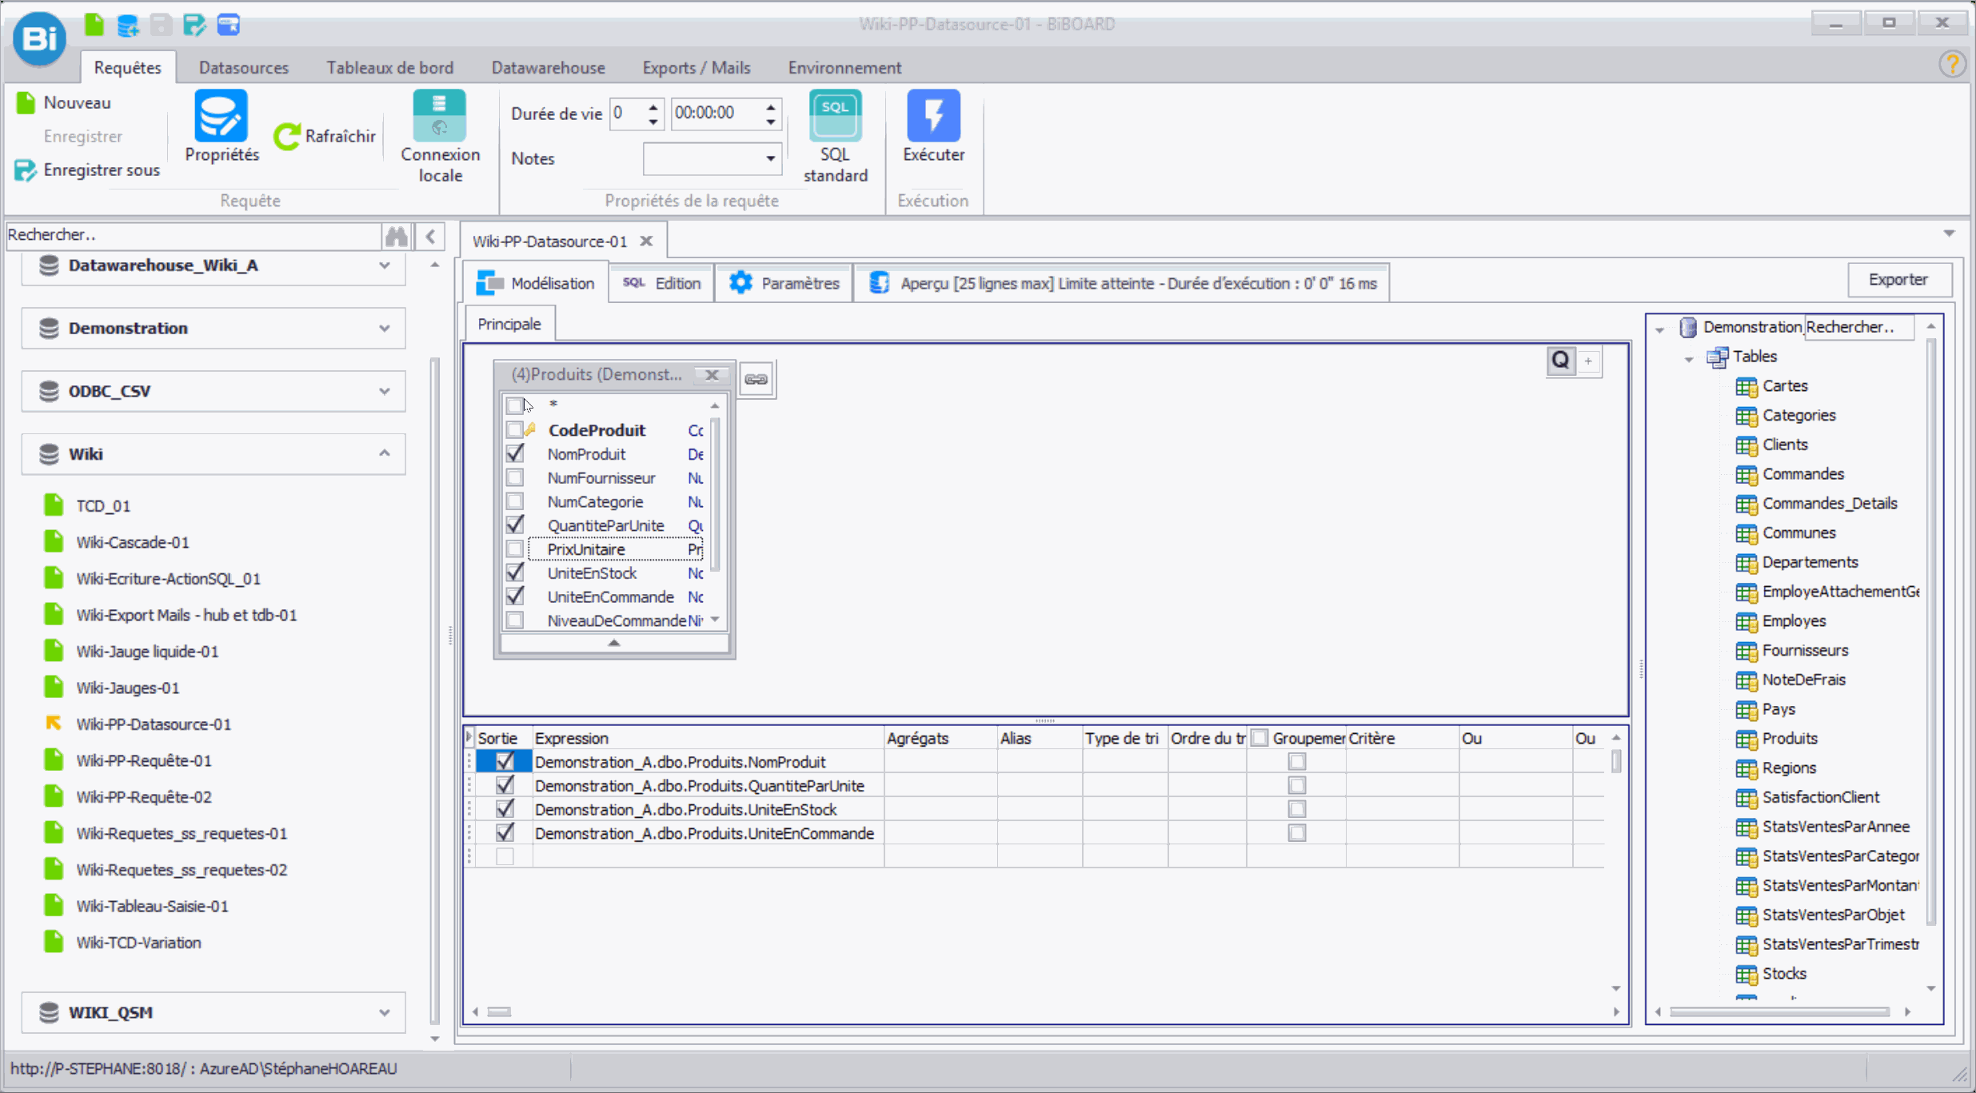Collapse the left panel with arrow button
The image size is (1976, 1093).
430,236
